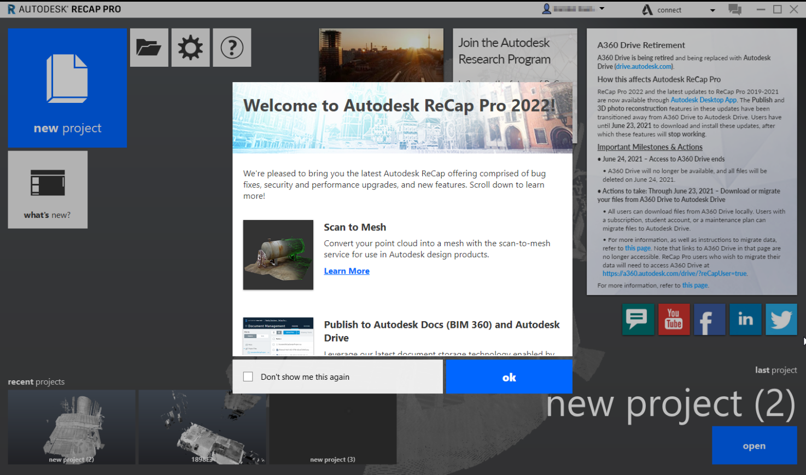Viewport: 806px width, 475px height.
Task: Open the last project new project (2)
Action: (754, 445)
